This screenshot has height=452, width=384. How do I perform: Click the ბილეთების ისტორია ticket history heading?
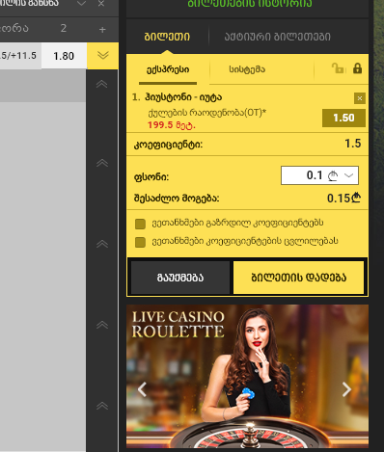(x=250, y=3)
